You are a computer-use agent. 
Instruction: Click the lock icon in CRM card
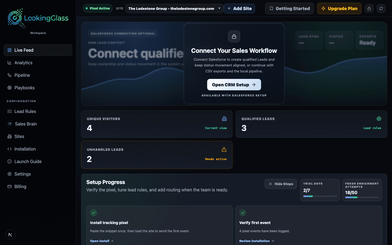[234, 36]
